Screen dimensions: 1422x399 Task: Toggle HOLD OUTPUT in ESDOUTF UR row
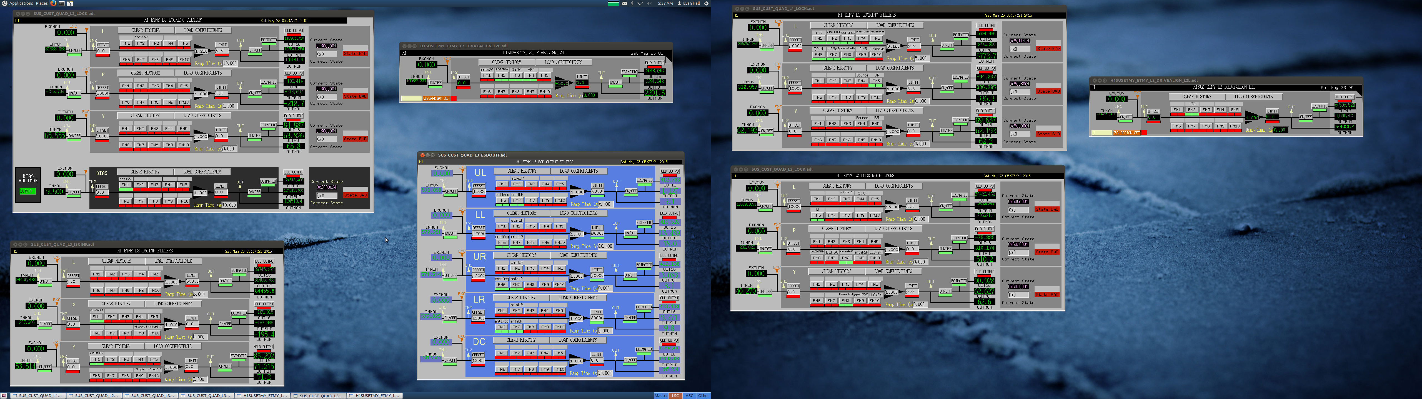[670, 256]
